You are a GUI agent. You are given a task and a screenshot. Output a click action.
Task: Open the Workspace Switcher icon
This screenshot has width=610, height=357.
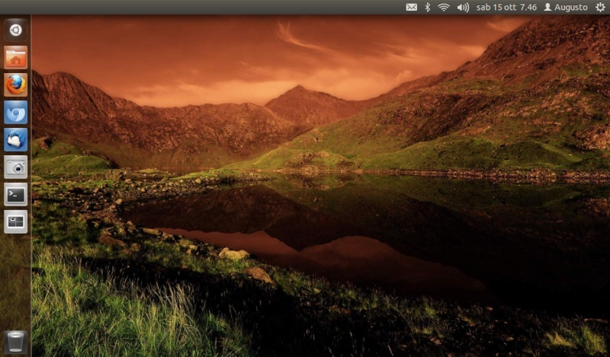tap(15, 222)
